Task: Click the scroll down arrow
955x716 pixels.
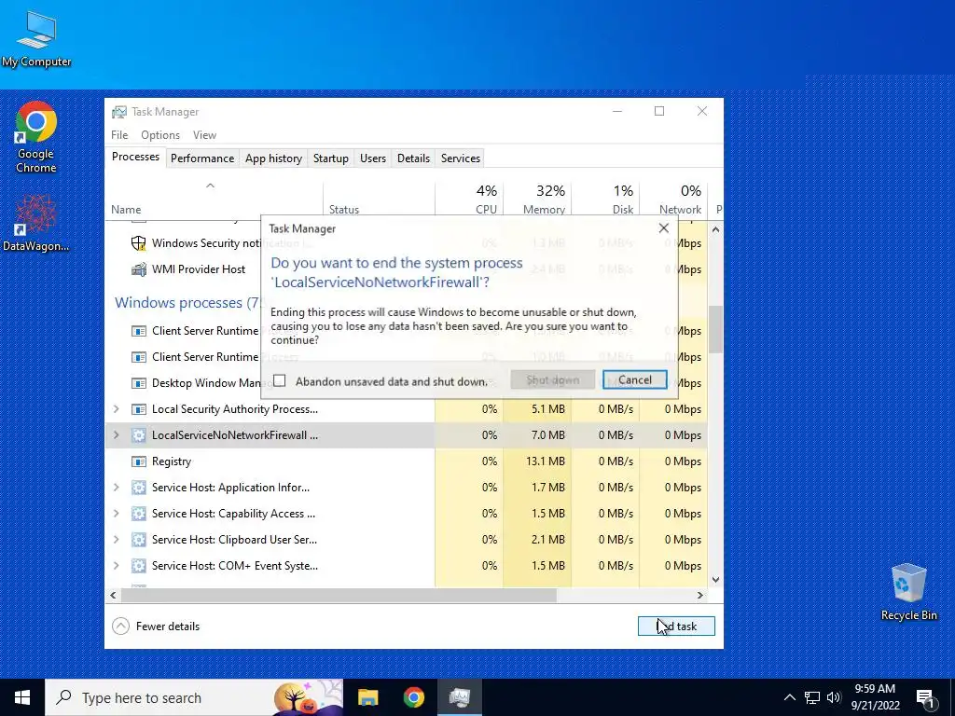Action: [x=715, y=580]
